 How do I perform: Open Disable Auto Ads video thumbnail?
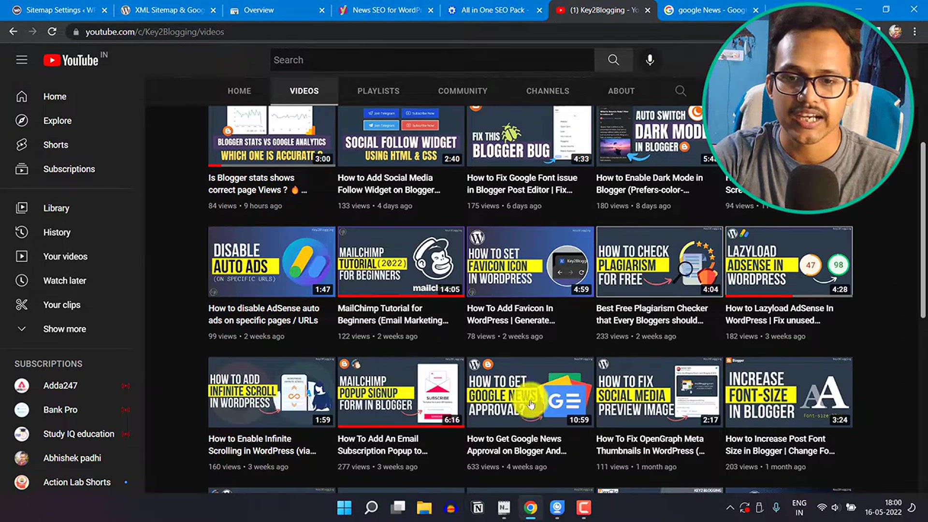tap(272, 261)
